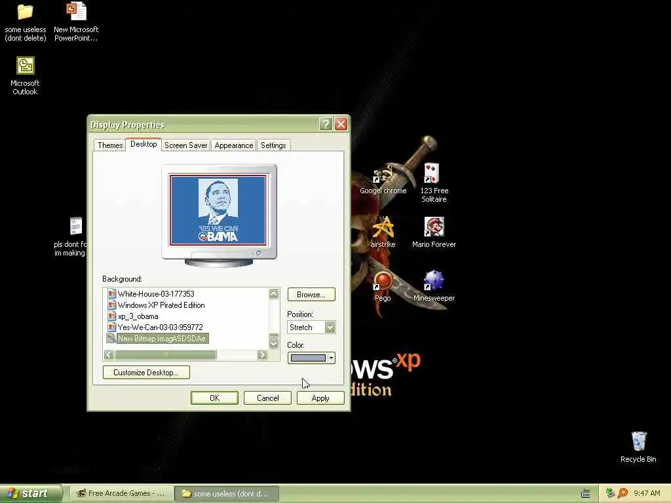Image resolution: width=671 pixels, height=503 pixels.
Task: Open the Screen Saver tab
Action: [185, 145]
